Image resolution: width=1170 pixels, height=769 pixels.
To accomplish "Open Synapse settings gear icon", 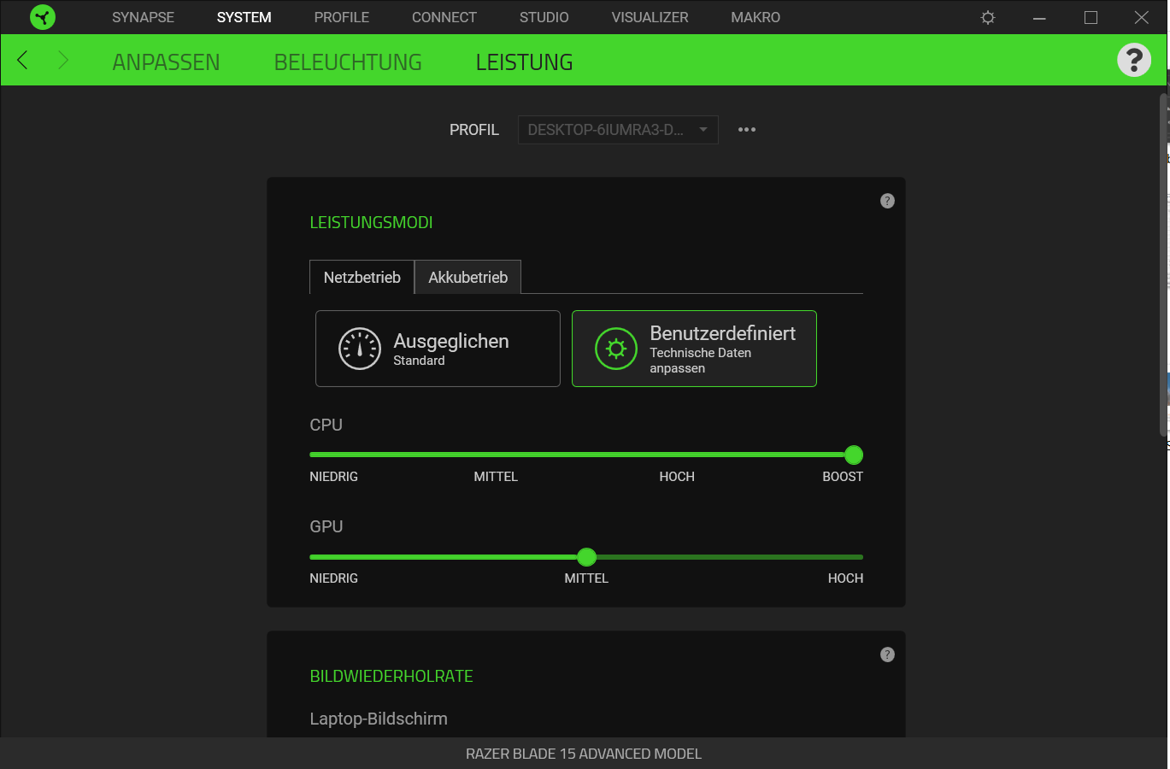I will point(988,17).
